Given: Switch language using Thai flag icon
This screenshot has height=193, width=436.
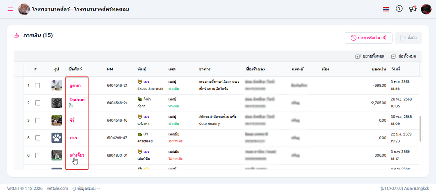Looking at the screenshot, I should (x=386, y=9).
